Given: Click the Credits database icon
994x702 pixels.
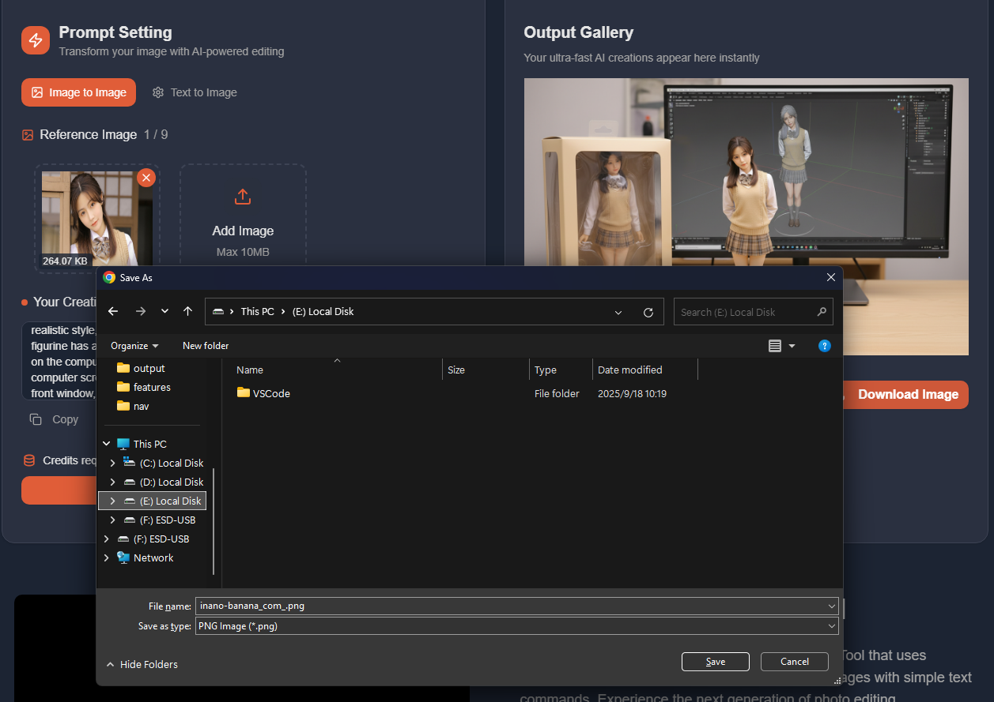Looking at the screenshot, I should coord(28,460).
